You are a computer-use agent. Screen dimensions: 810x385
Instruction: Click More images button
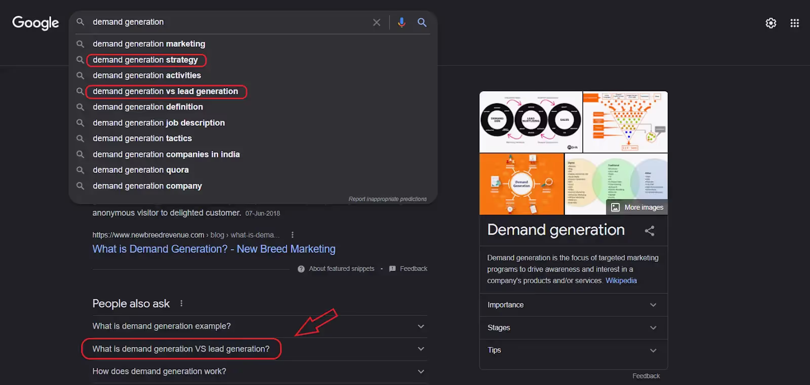[x=637, y=207]
